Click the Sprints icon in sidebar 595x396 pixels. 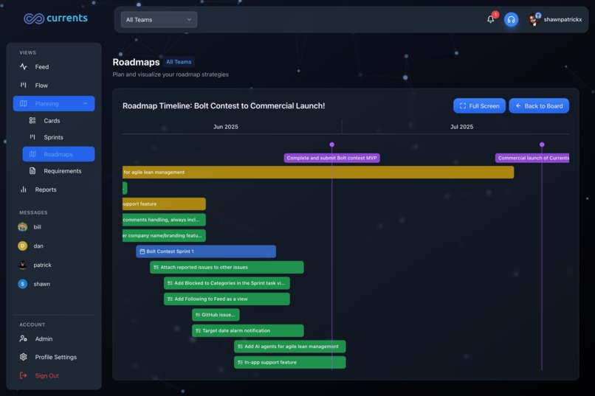point(32,137)
